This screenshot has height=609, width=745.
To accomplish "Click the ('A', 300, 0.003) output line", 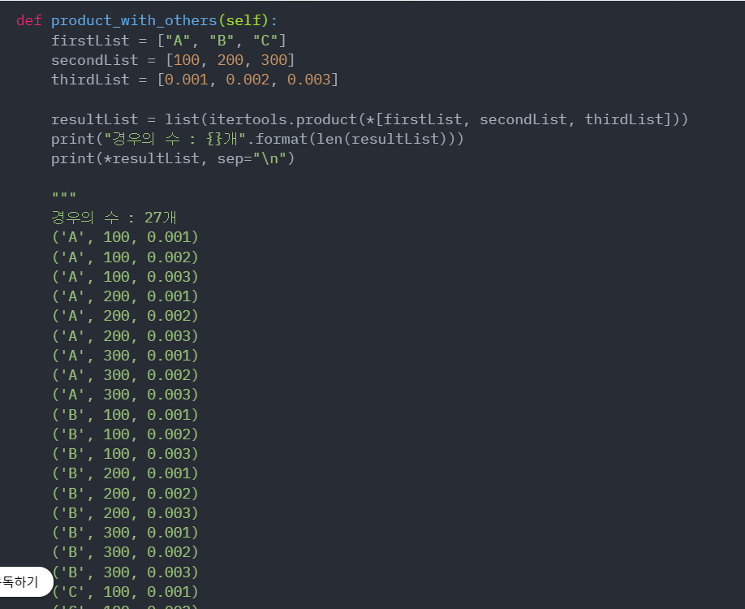I will 125,395.
